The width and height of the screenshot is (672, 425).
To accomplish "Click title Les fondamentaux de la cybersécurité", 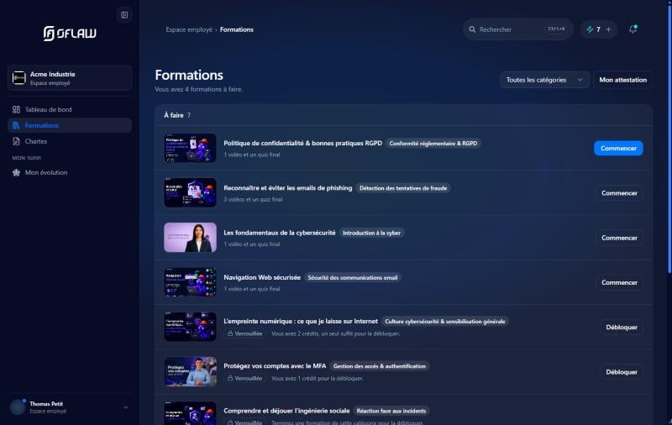I will [280, 233].
